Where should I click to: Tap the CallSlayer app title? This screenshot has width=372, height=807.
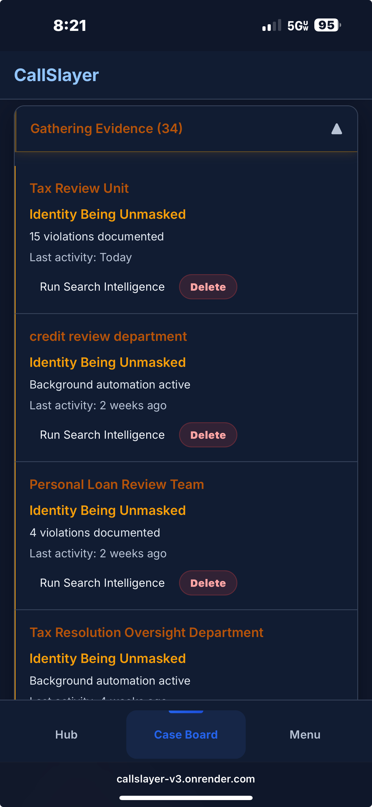click(57, 74)
